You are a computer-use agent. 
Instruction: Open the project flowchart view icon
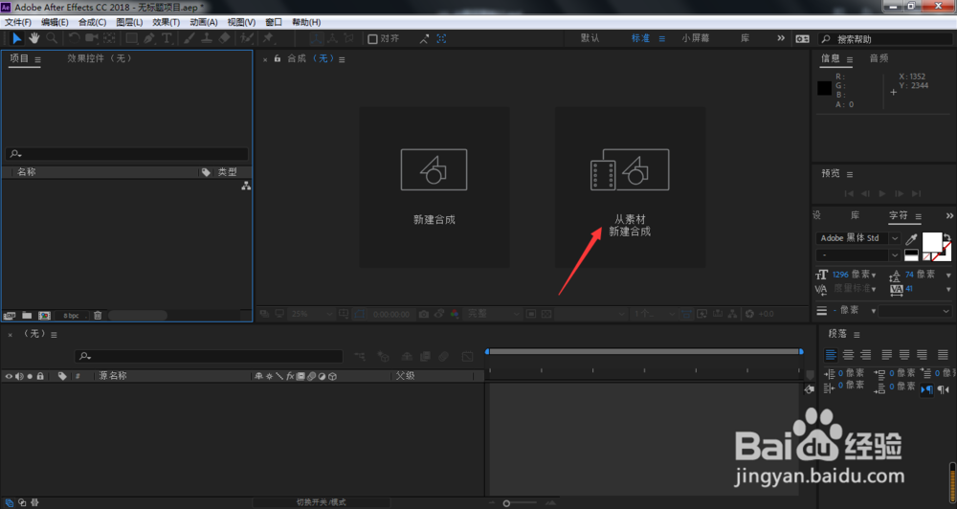pyautogui.click(x=246, y=186)
